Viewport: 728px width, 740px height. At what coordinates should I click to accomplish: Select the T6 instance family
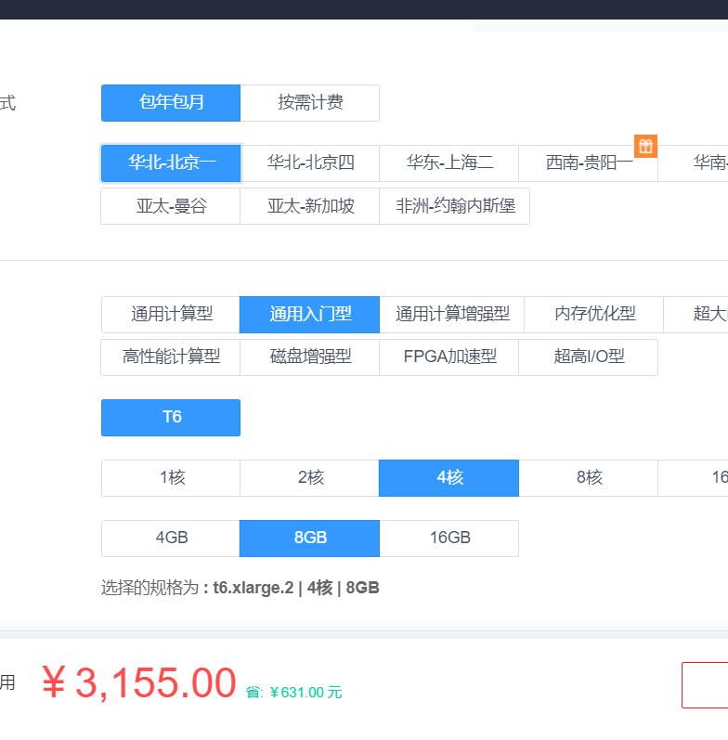click(171, 418)
